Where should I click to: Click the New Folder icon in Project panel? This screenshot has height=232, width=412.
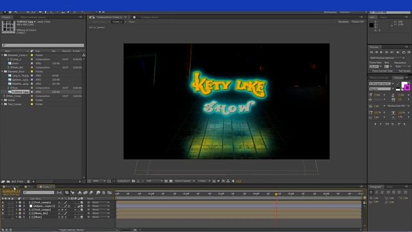[8, 182]
